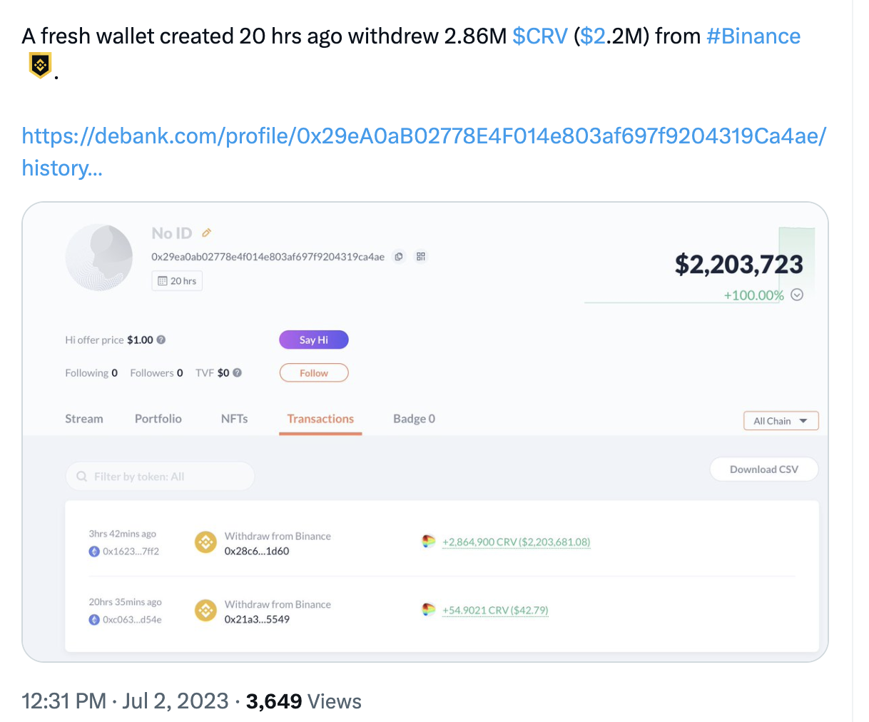Open the All Chain dropdown

(781, 421)
